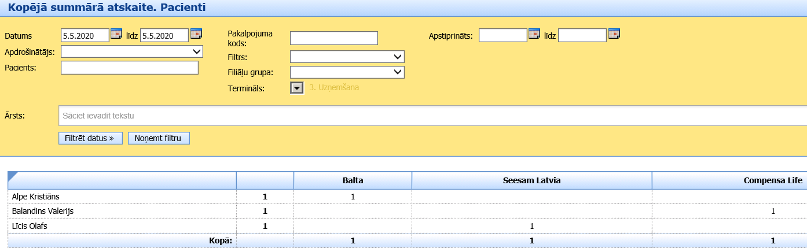The height and width of the screenshot is (248, 807).
Task: Open calendar for Apstiprināts end date
Action: click(614, 34)
